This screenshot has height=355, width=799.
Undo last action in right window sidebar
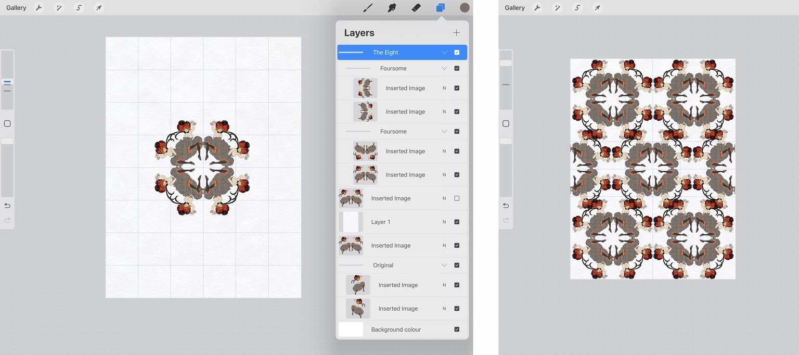506,206
